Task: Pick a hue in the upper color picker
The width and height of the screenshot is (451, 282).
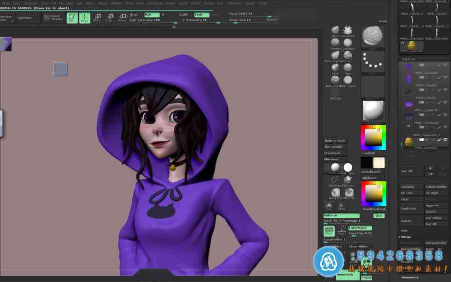Action: 373,137
